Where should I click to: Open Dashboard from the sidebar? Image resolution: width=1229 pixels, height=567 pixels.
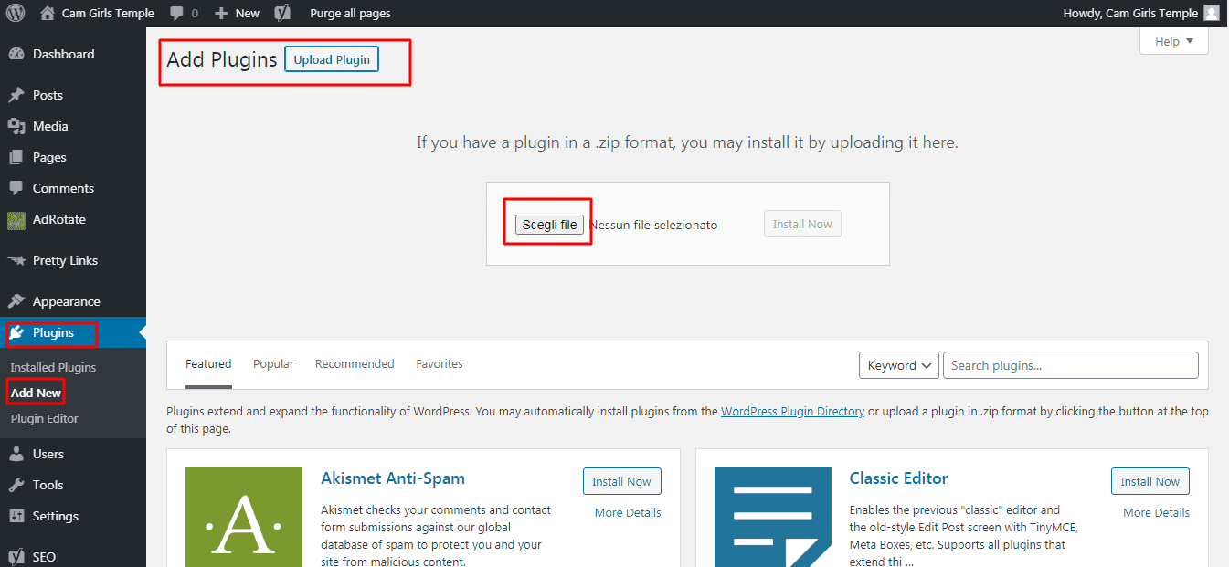pyautogui.click(x=63, y=54)
